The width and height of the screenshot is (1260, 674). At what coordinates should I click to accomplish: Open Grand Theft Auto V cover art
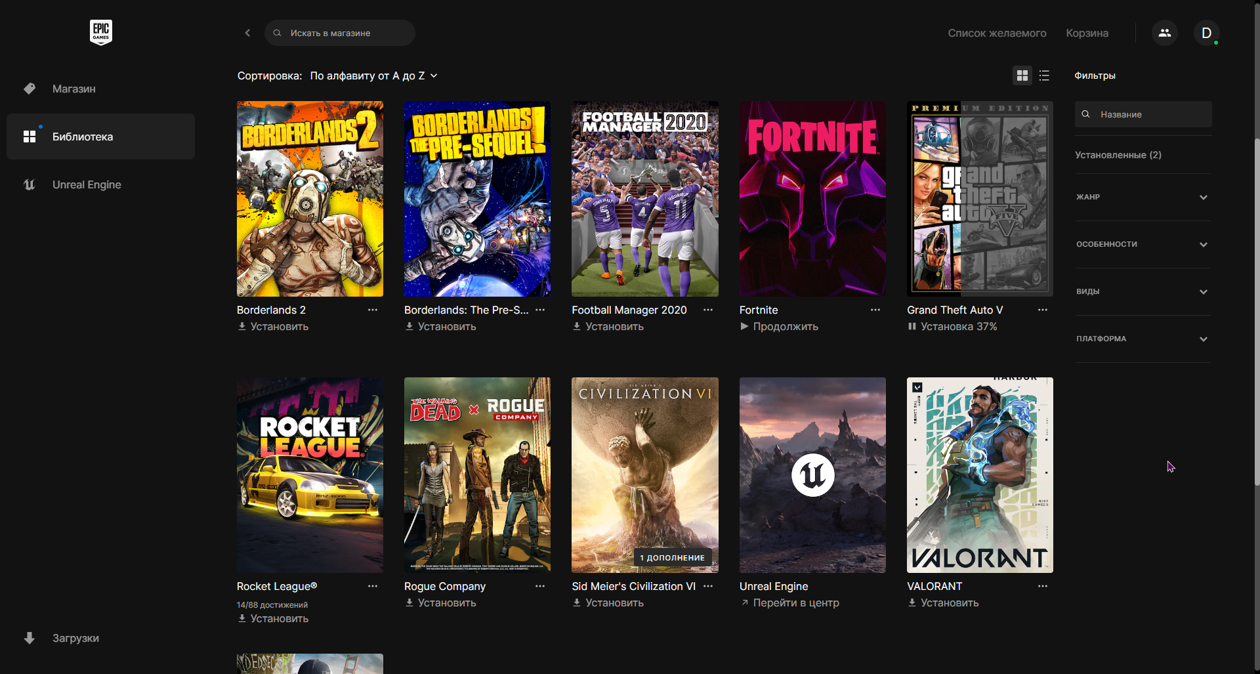980,199
